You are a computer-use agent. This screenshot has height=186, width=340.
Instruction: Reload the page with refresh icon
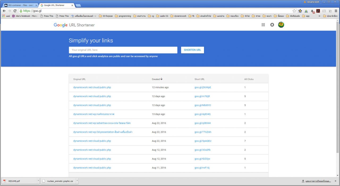coord(15,11)
